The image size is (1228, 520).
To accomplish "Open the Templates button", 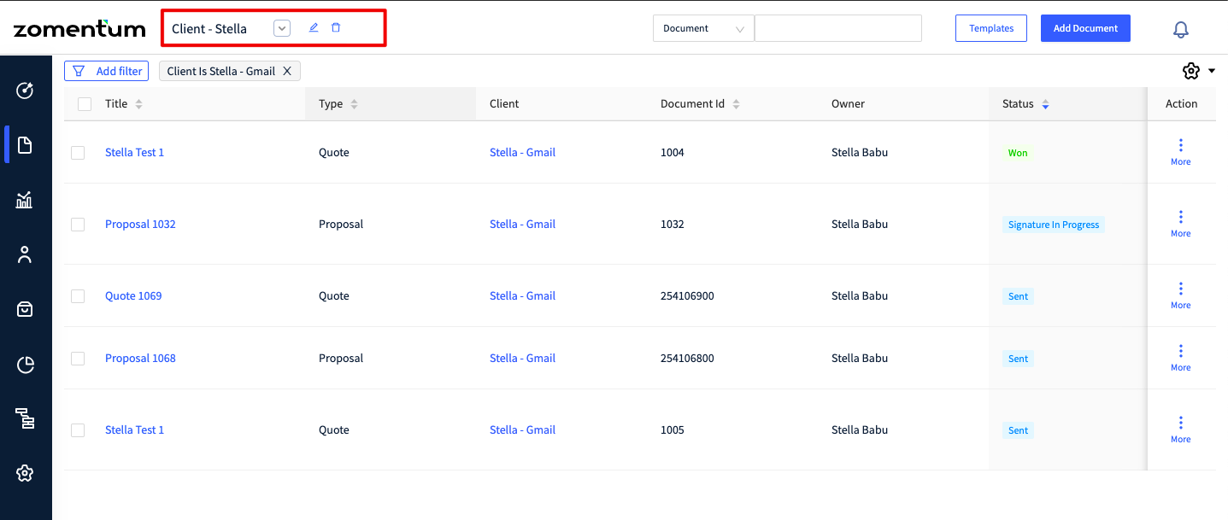I will tap(991, 28).
